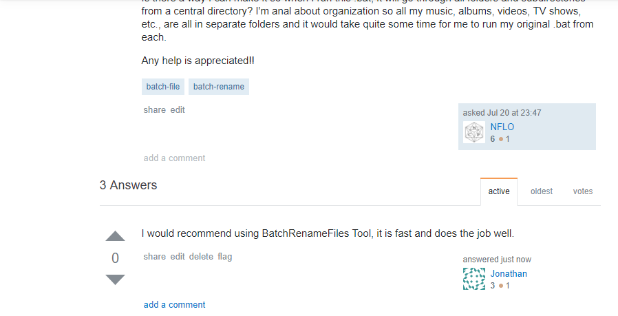
Task: Add a comment on the question
Action: [174, 158]
